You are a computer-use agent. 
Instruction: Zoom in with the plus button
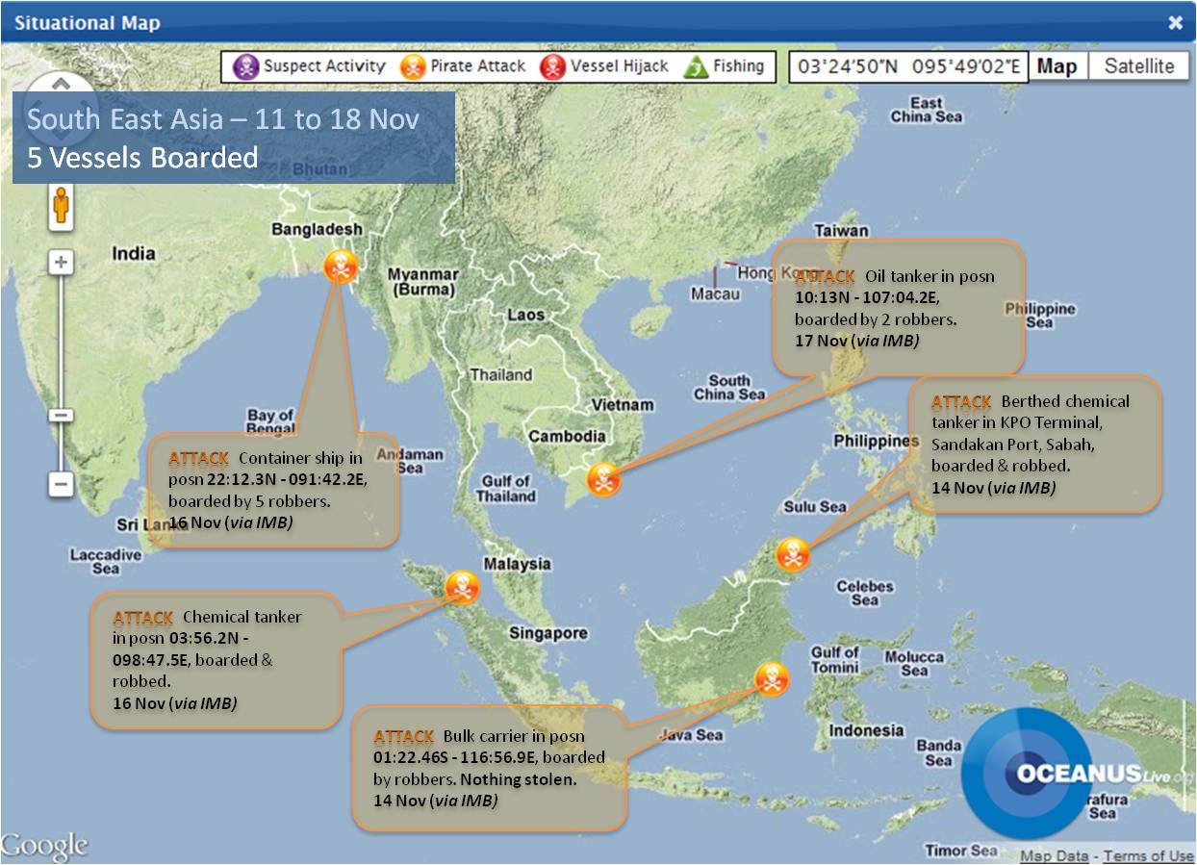pyautogui.click(x=62, y=263)
